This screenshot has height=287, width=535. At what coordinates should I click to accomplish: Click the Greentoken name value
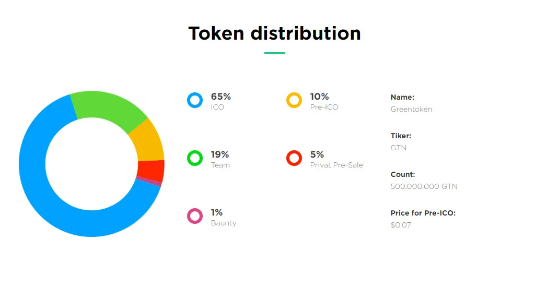click(412, 110)
